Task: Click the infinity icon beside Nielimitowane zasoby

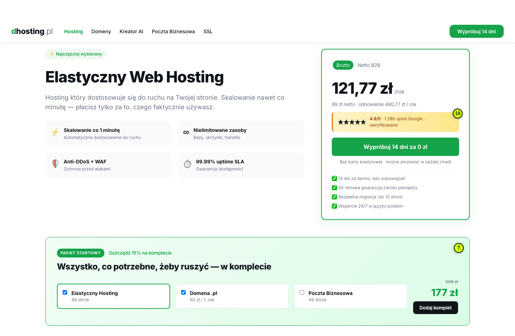Action: 186,132
